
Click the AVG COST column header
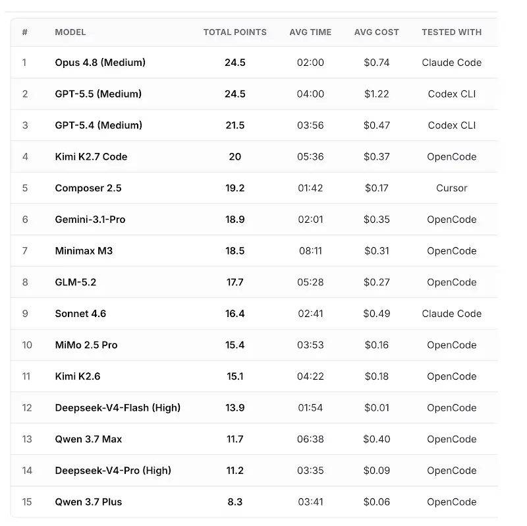376,32
